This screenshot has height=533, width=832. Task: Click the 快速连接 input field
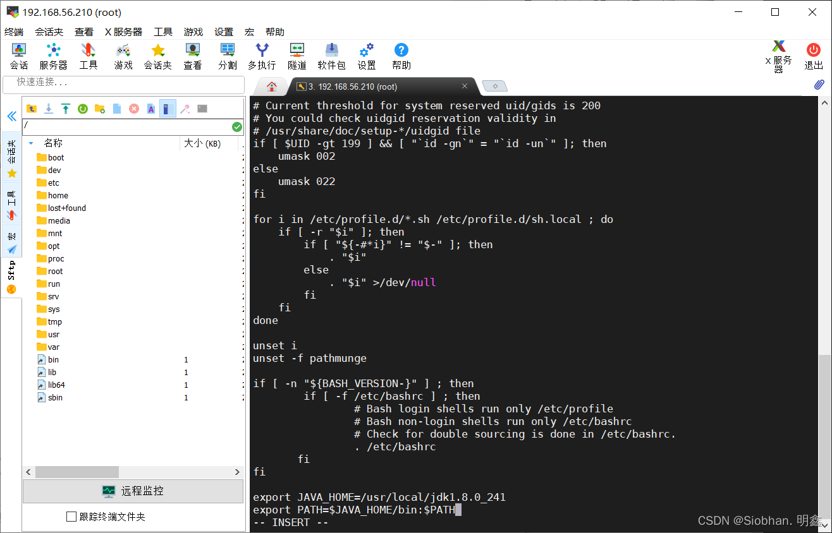pos(123,83)
